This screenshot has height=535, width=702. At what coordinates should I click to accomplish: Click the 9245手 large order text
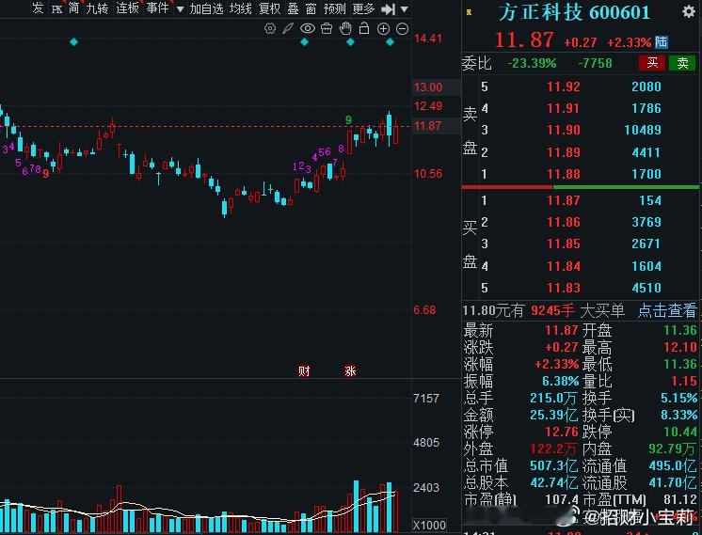click(x=553, y=310)
